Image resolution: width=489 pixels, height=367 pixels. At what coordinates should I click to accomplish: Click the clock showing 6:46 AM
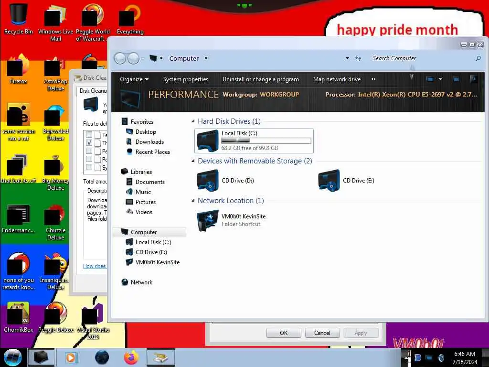464,354
